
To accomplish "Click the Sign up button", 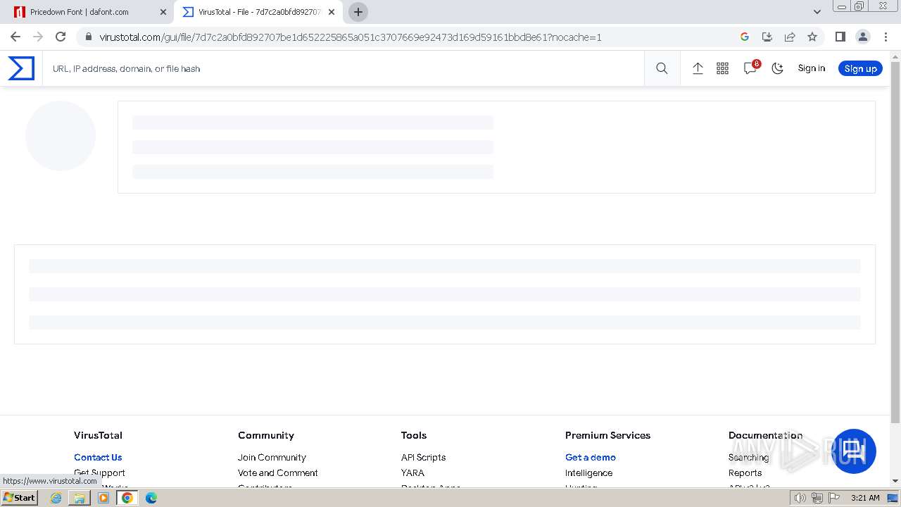I will click(x=860, y=68).
